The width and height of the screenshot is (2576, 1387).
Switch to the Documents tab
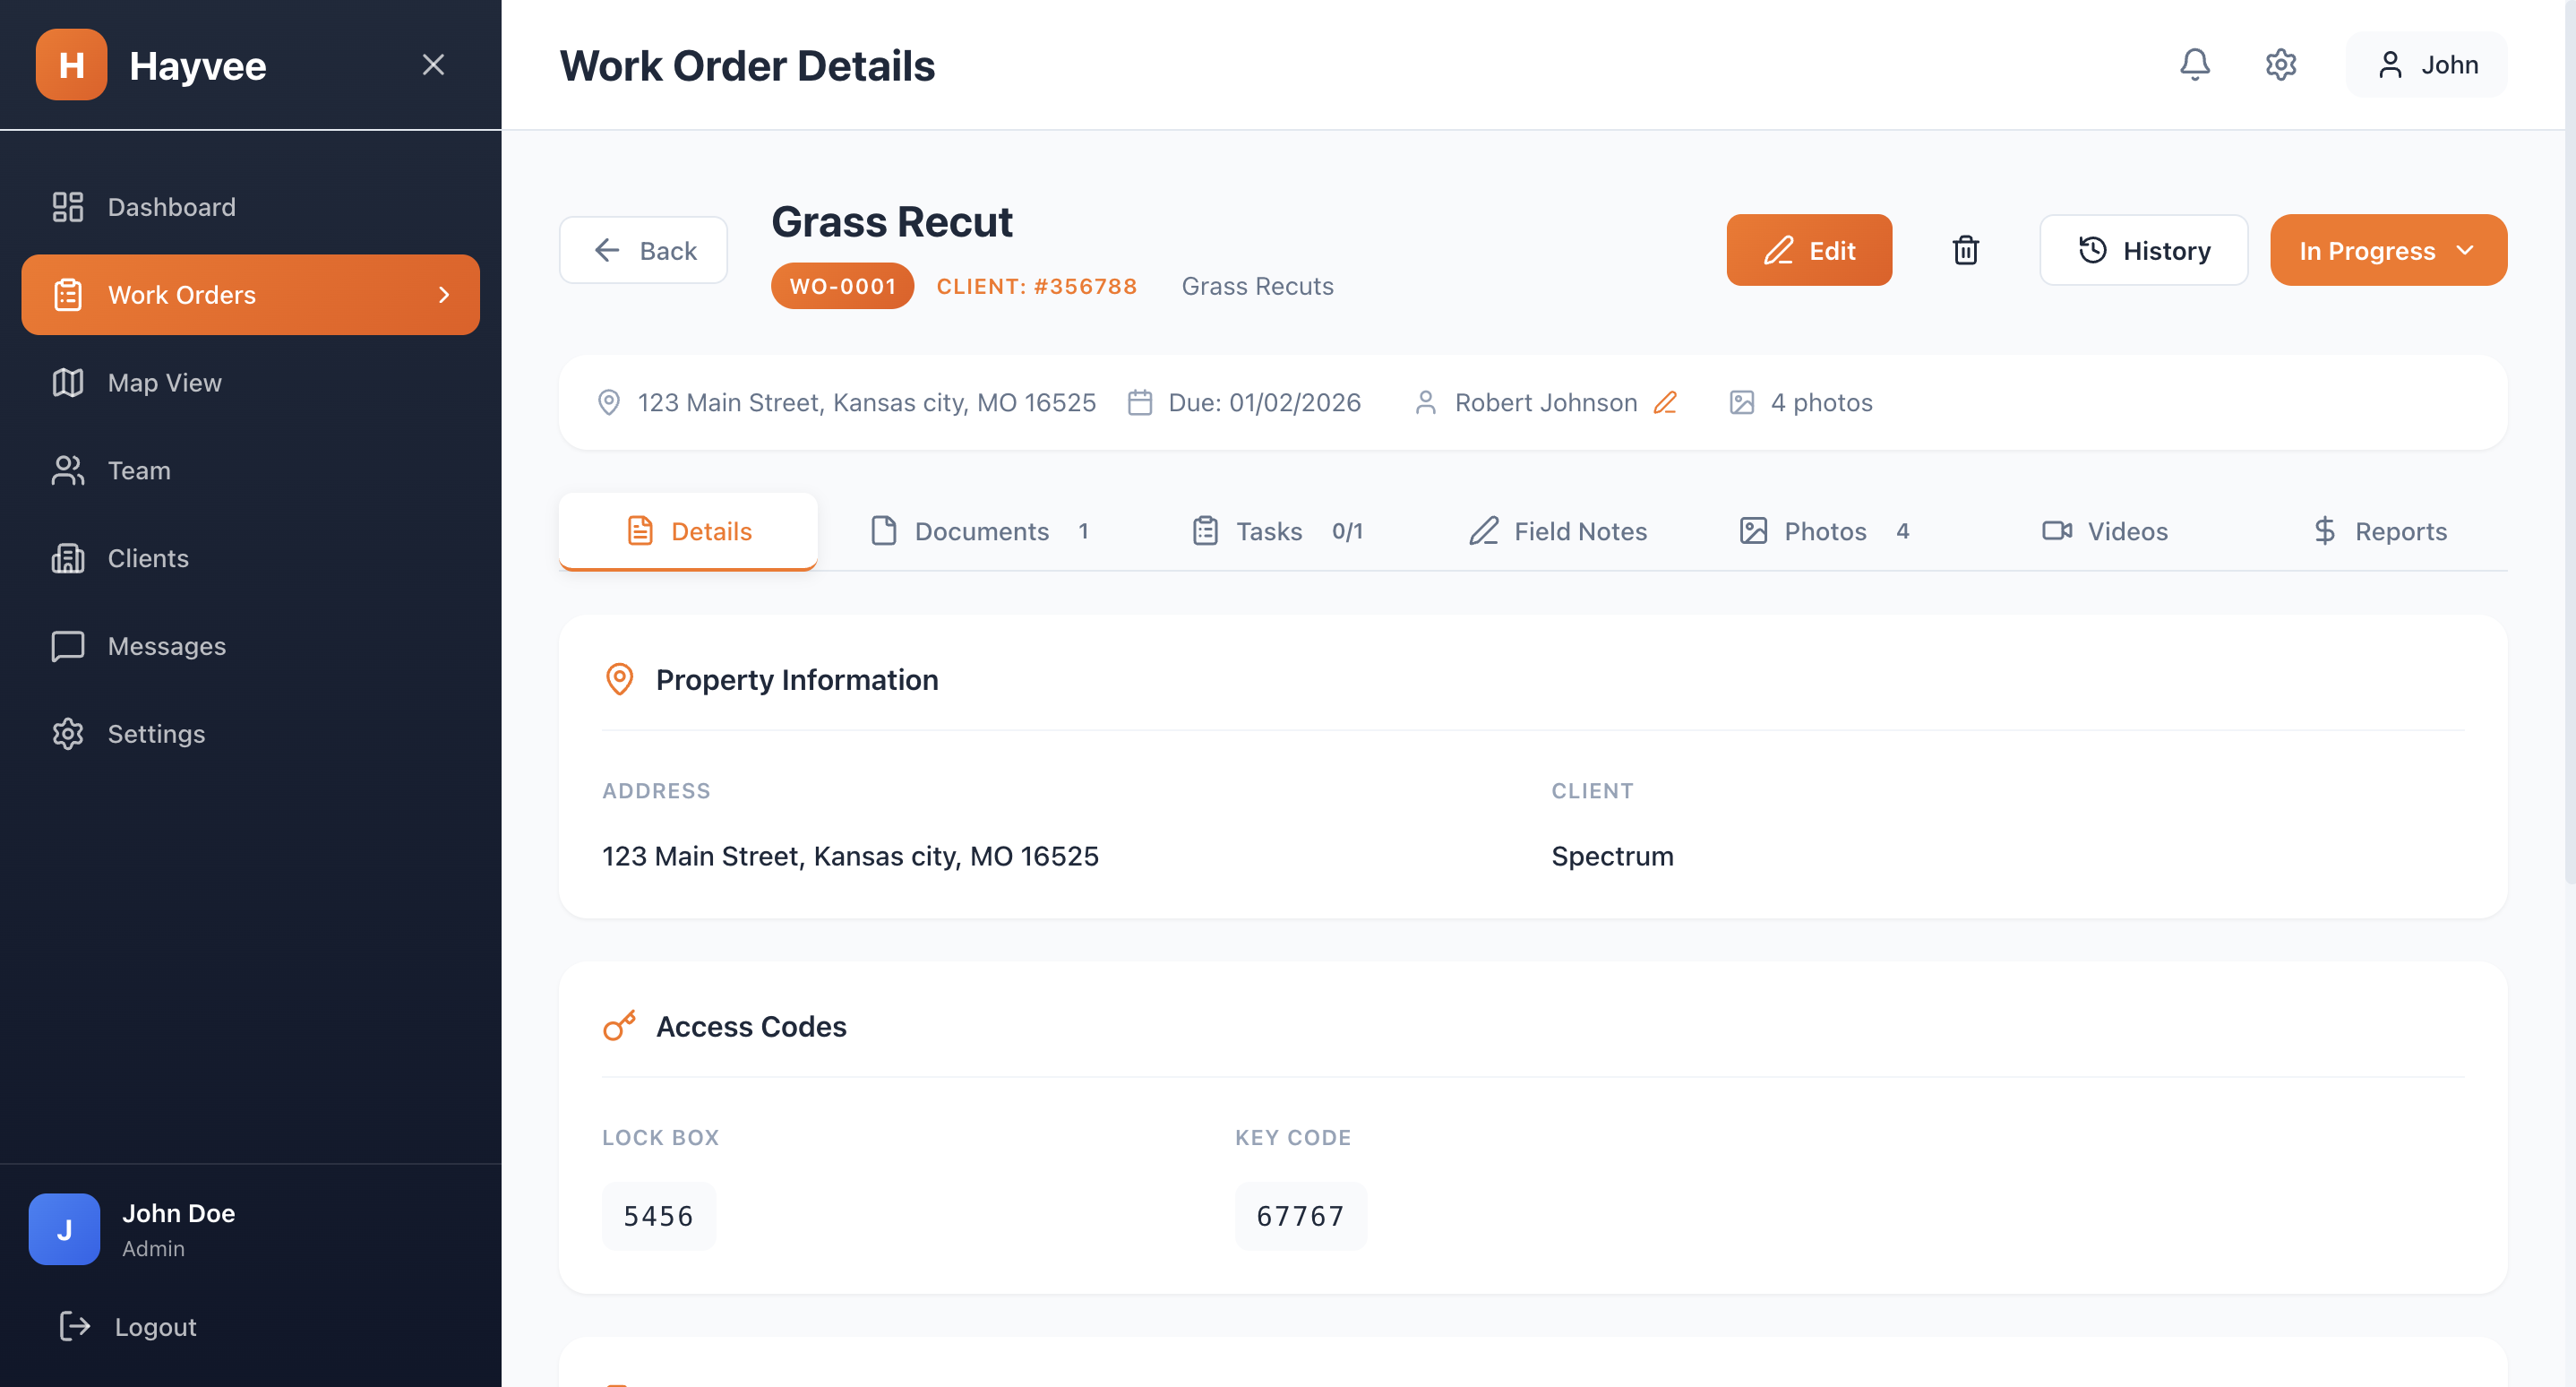(x=980, y=531)
